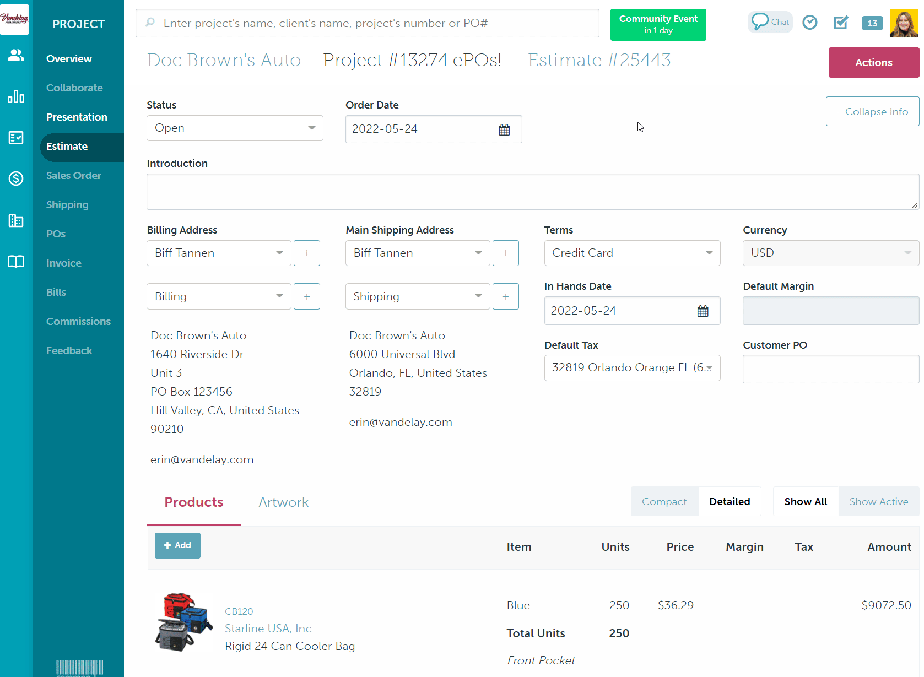Open the Chat speech bubble

tap(770, 22)
